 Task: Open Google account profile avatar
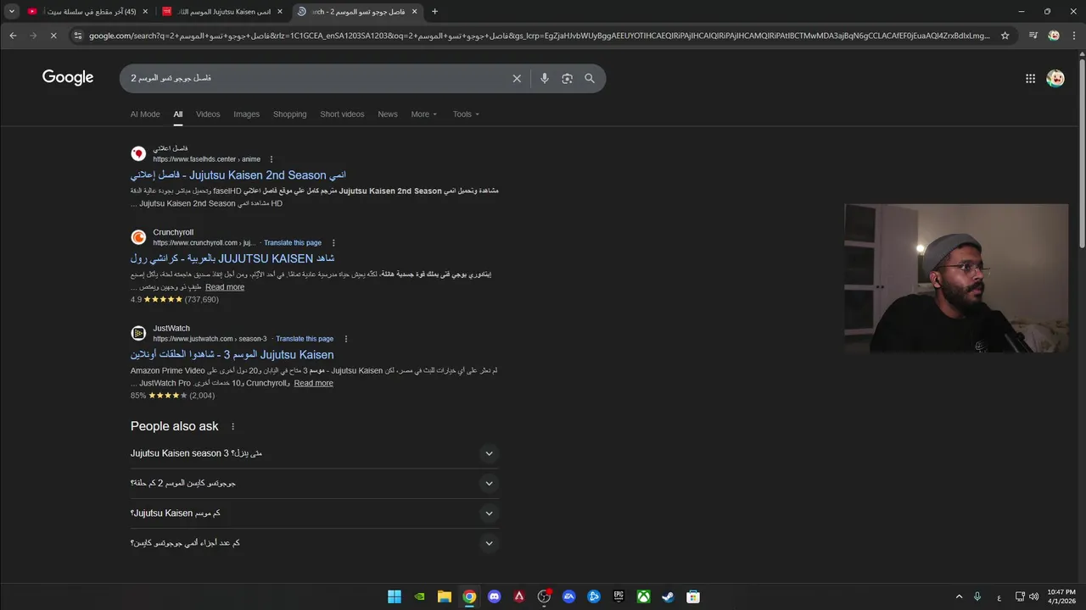coord(1055,78)
